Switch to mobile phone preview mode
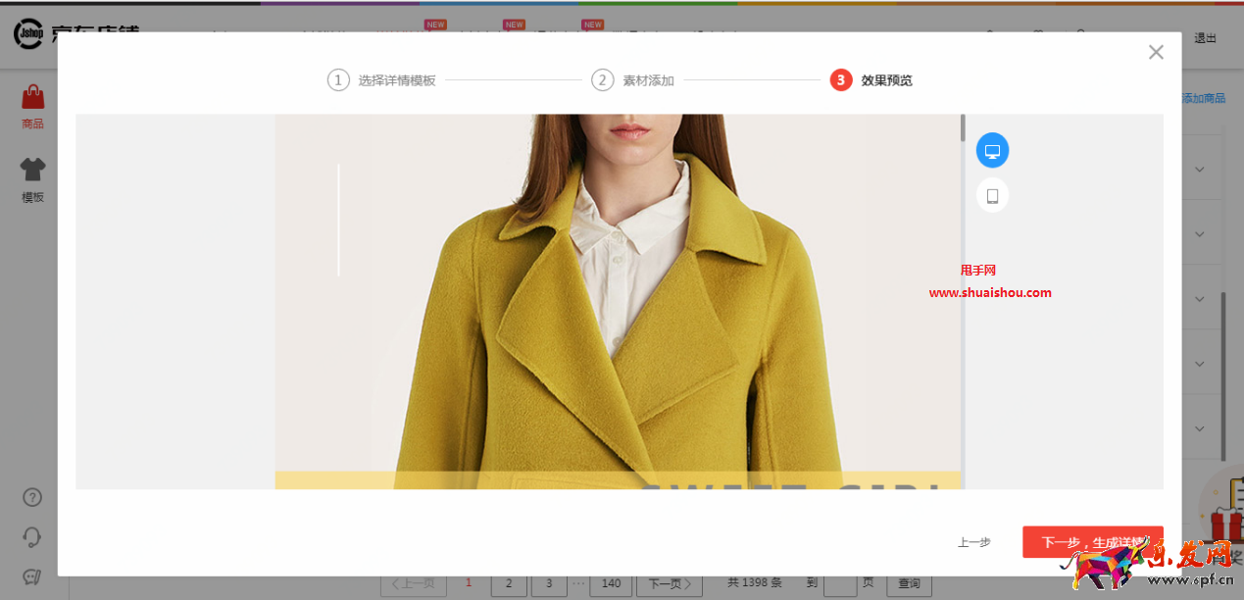Screen dimensions: 1244x600 [x=992, y=196]
